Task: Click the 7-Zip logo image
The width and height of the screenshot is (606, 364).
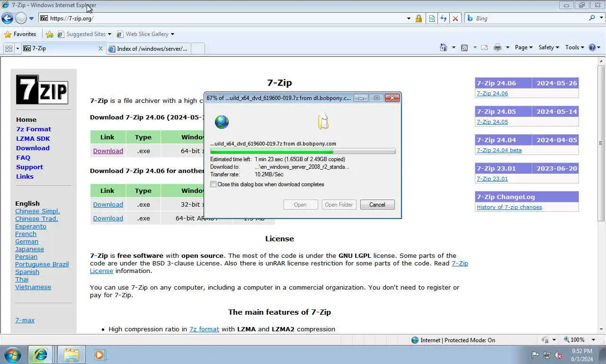Action: [42, 89]
